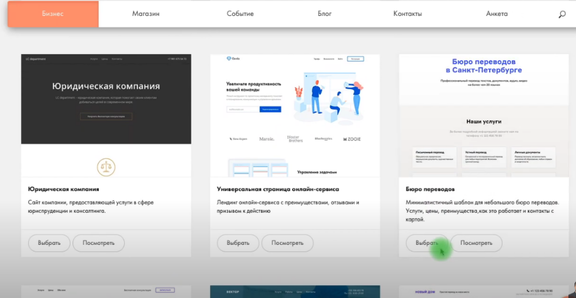Click the Новый дом template thumbnail

click(484, 292)
